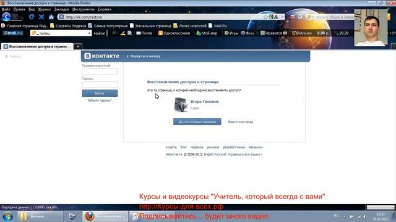Click the Игорь Ганжов profile thumbnail
This screenshot has height=222, width=396.
(x=181, y=105)
